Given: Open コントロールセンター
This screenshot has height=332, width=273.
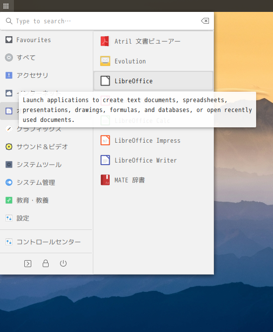Looking at the screenshot, I should 46,242.
